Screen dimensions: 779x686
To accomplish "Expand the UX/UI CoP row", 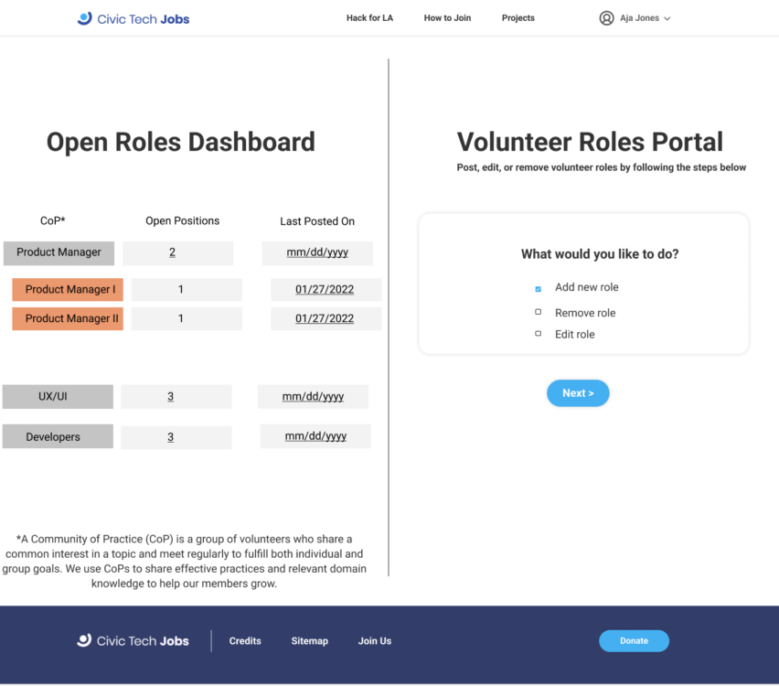I will pos(58,397).
